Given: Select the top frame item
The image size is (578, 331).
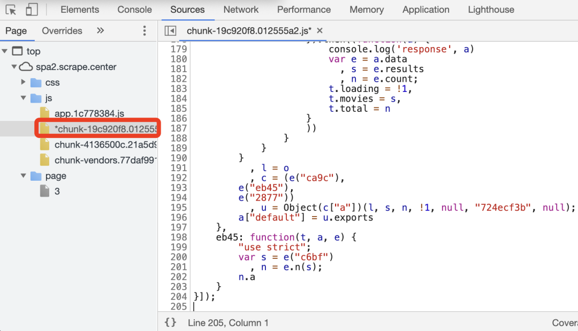Looking at the screenshot, I should [33, 51].
